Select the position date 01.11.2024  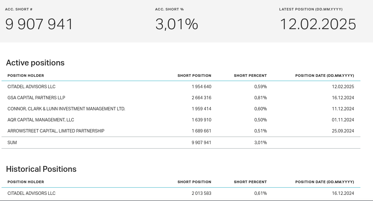[x=343, y=120]
